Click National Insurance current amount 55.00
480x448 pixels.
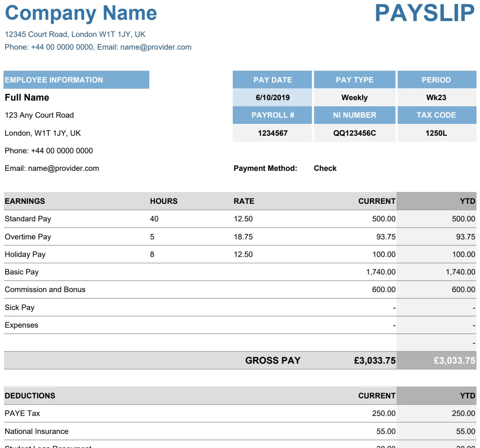click(386, 431)
